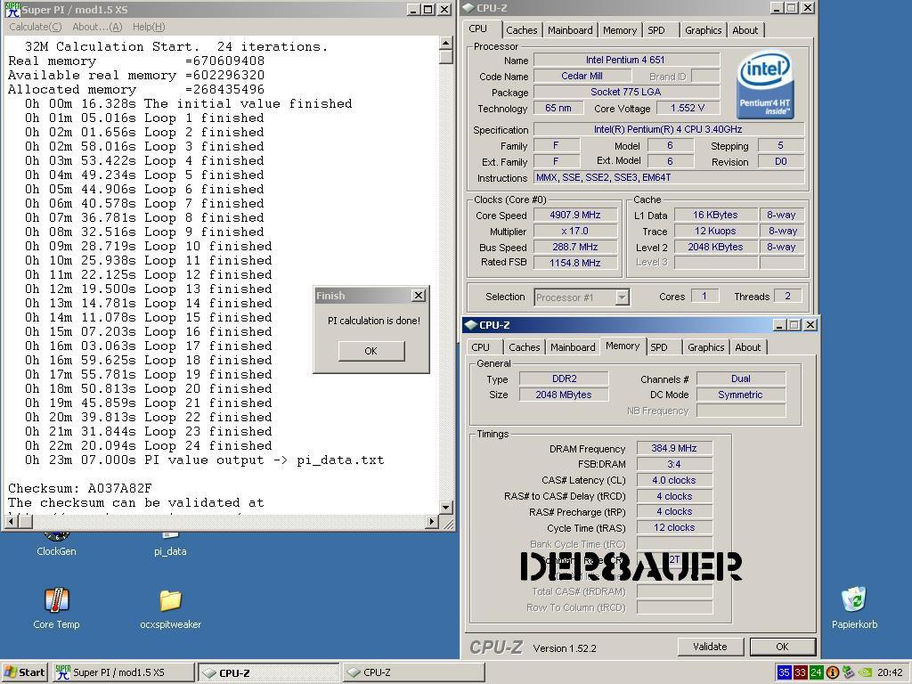Click the Code Name field Cedar Mill
This screenshot has width=912, height=684.
tap(582, 76)
